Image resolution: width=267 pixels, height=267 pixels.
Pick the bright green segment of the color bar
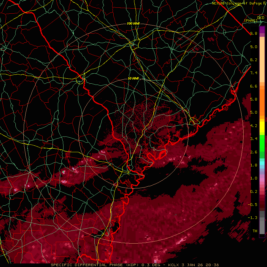[x=262, y=143]
